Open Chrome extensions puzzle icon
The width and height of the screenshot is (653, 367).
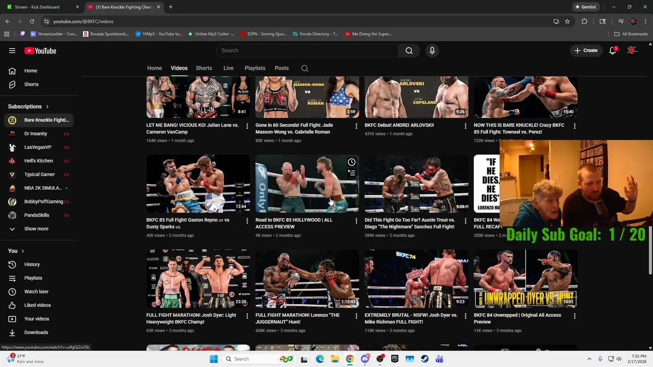tap(585, 21)
